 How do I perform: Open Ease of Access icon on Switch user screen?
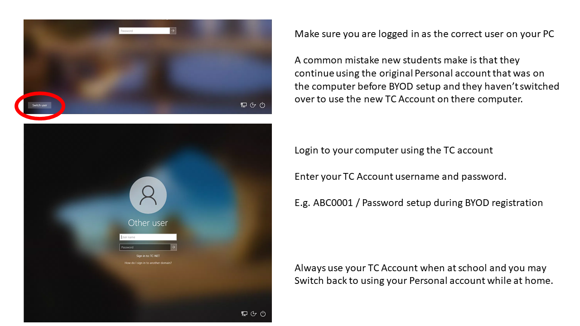tap(253, 105)
